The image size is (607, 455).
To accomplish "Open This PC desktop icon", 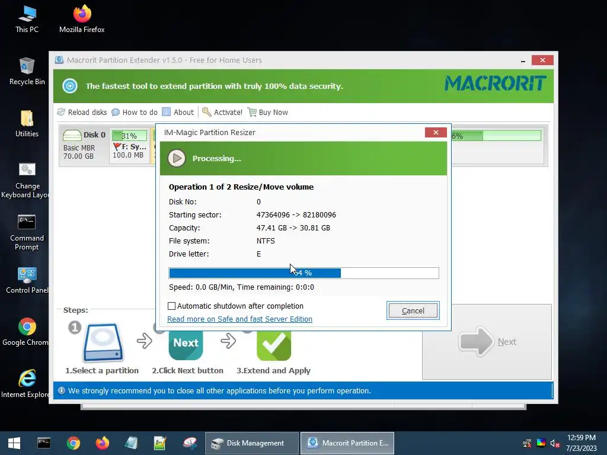I will coord(27,18).
